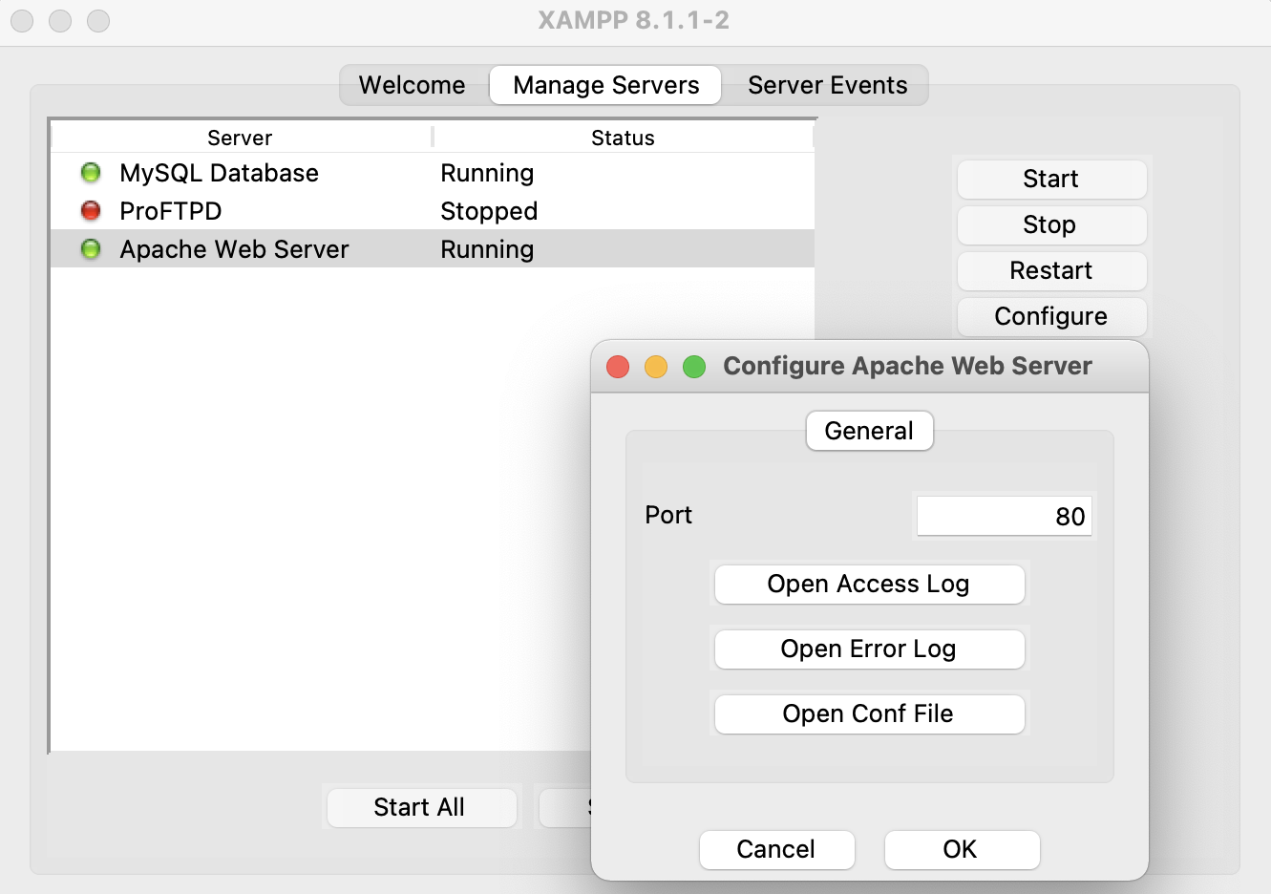
Task: Confirm configuration by clicking OK
Action: 962,849
